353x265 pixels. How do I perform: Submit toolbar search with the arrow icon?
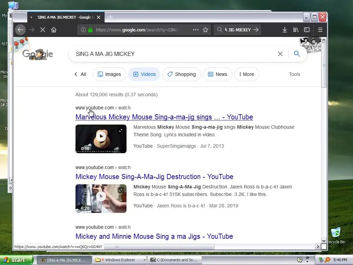pyautogui.click(x=256, y=30)
